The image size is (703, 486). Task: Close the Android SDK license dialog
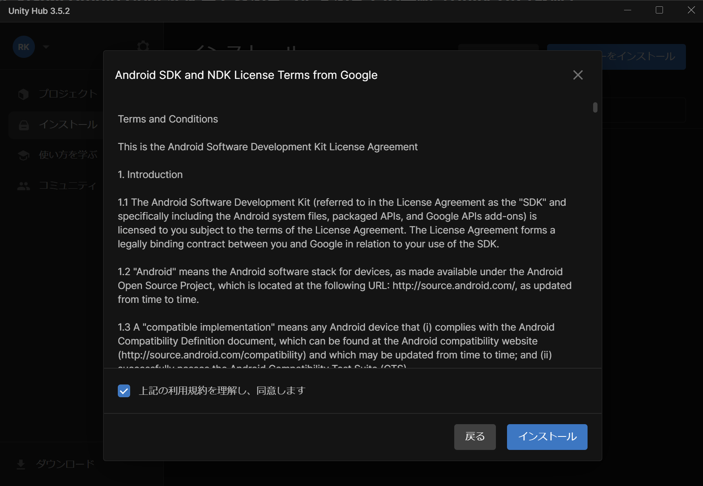click(578, 75)
